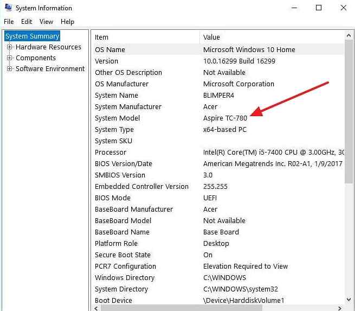The image size is (355, 311).
Task: Expand the Hardware Resources node
Action: tap(9, 47)
